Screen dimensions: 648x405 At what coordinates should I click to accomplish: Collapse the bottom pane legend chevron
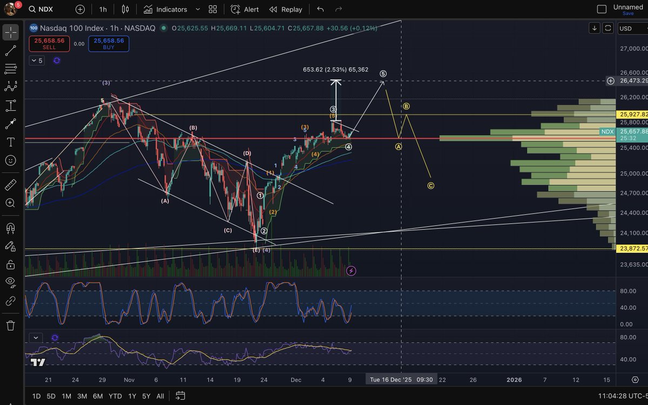36,337
